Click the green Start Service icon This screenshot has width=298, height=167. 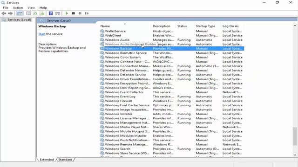(x=67, y=13)
